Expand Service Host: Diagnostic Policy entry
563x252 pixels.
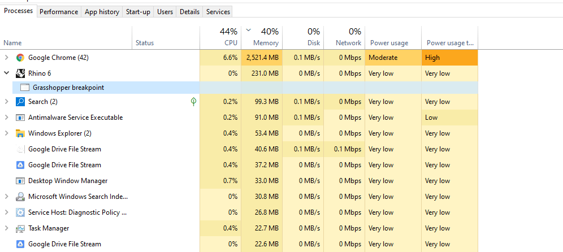[6, 212]
